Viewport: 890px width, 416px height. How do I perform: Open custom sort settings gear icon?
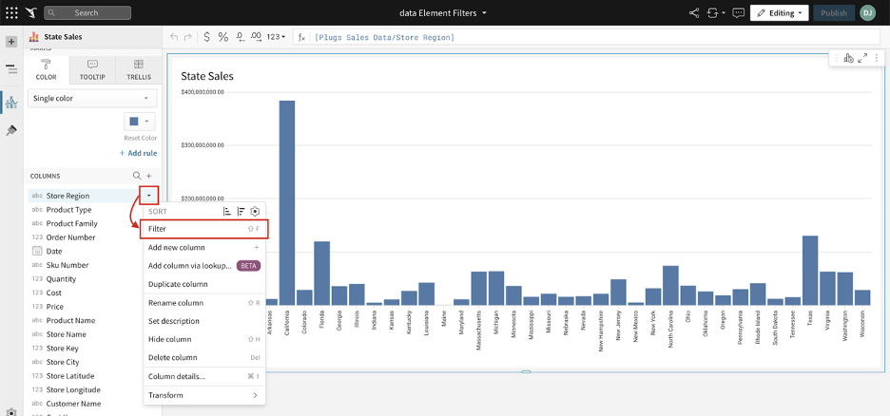click(x=255, y=212)
